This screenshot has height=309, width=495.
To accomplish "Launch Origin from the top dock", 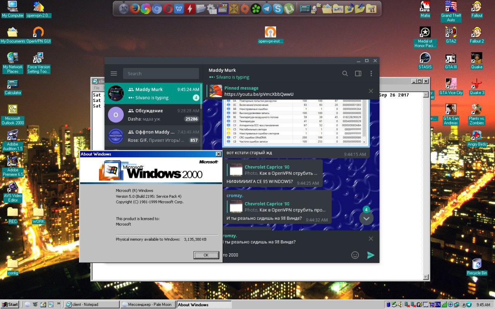I will pos(245,8).
